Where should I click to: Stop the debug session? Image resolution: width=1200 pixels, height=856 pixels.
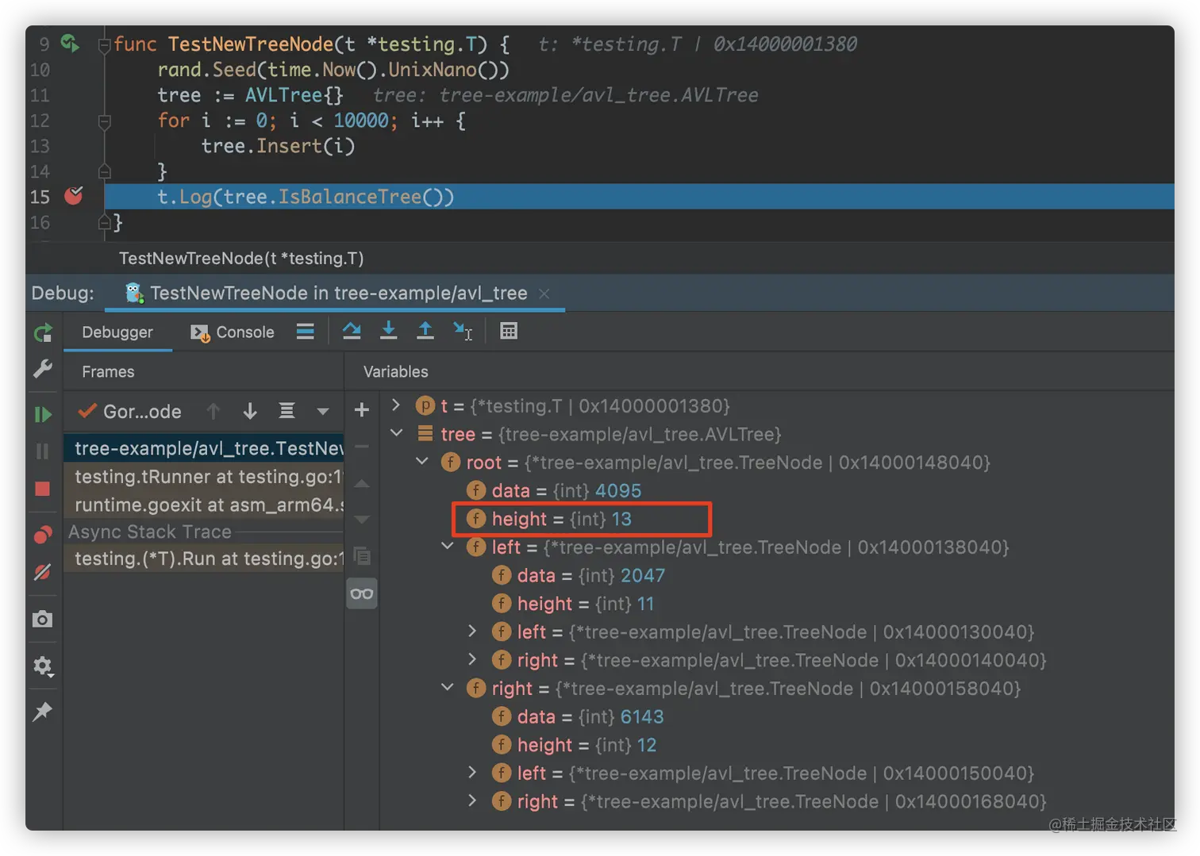[x=43, y=489]
